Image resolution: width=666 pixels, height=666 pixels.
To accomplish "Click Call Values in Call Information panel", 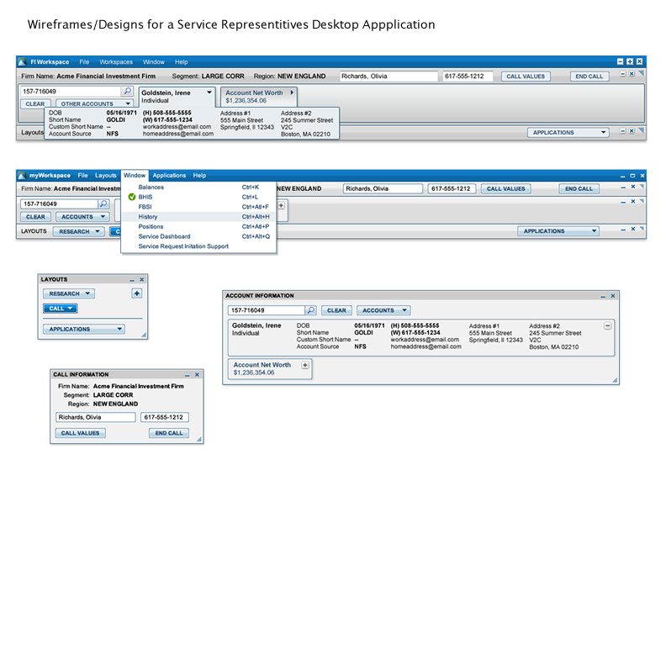I will coord(81,433).
